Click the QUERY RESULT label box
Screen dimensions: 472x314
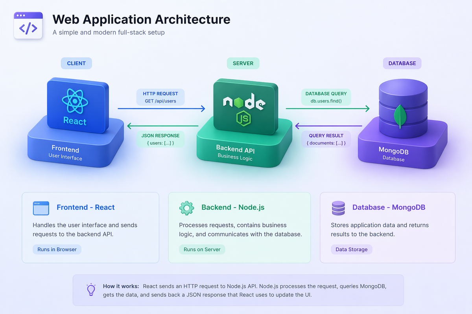326,139
